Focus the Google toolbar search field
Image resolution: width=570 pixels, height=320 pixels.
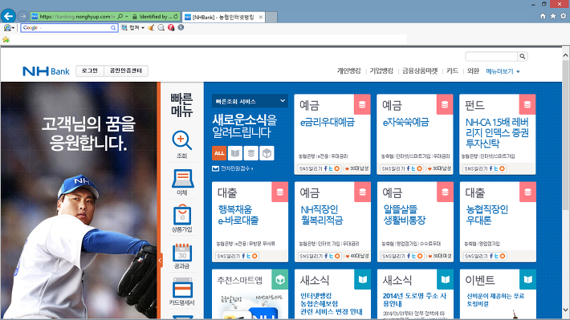tap(69, 27)
